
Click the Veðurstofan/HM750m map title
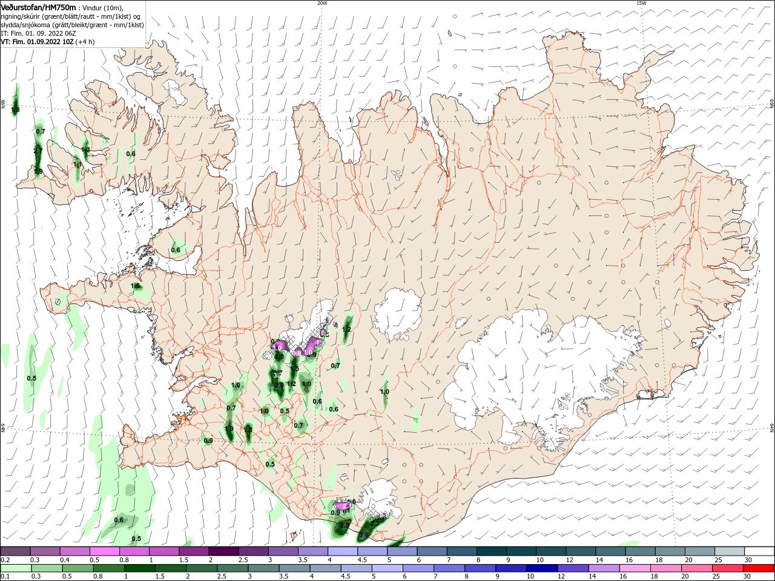click(x=39, y=7)
